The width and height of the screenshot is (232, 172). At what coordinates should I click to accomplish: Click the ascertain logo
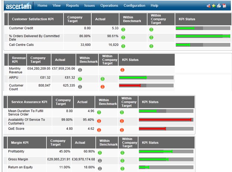point(19,6)
